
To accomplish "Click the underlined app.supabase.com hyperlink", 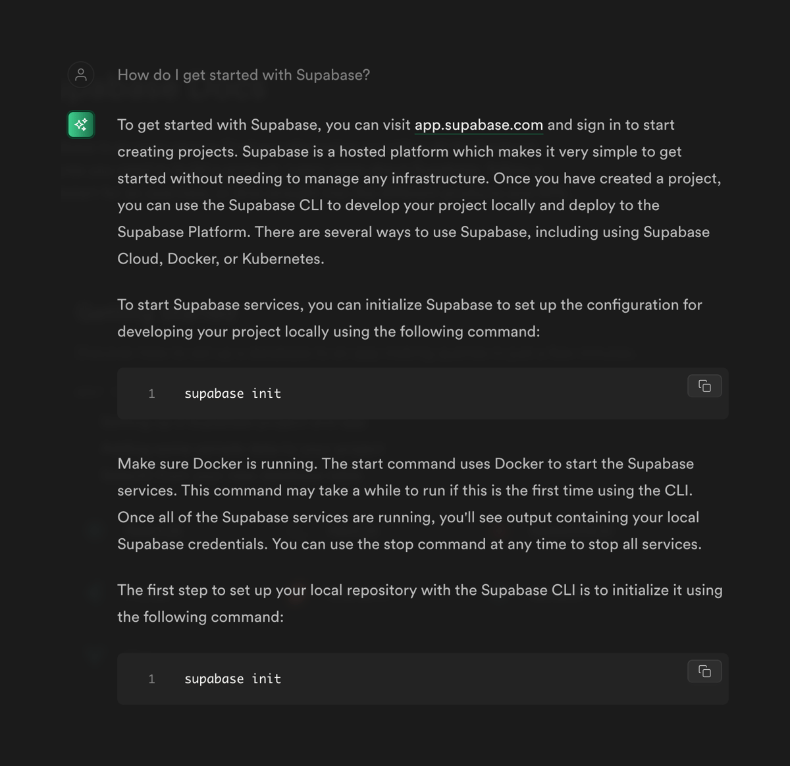I will click(479, 124).
